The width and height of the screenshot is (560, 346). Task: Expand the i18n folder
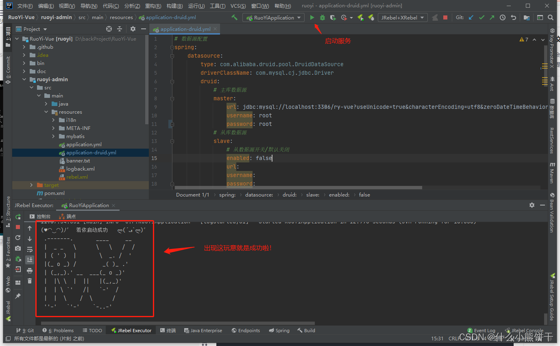click(x=54, y=120)
